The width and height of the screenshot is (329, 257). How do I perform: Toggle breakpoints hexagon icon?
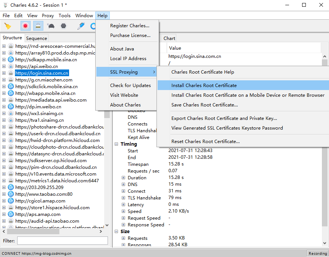[x=63, y=26]
